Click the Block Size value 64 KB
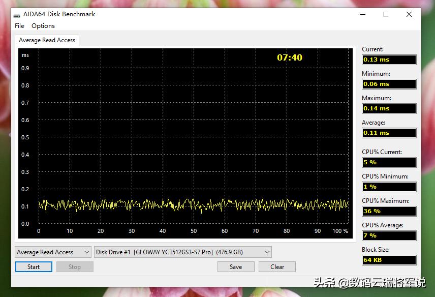Screen dimensions: 435x297 click(389, 260)
